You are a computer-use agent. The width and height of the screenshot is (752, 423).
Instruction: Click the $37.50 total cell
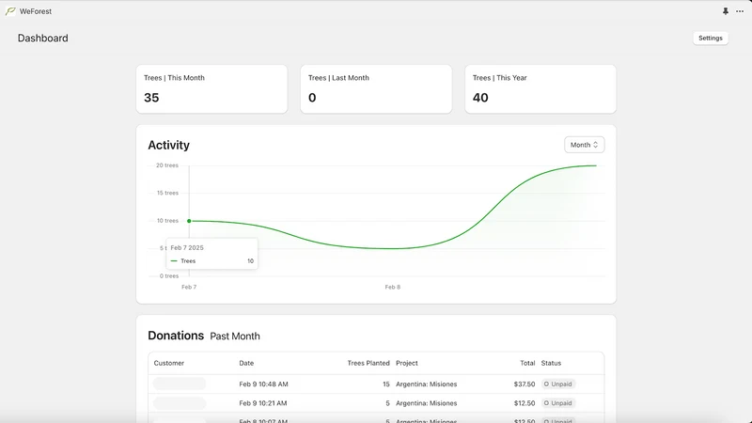click(x=525, y=384)
